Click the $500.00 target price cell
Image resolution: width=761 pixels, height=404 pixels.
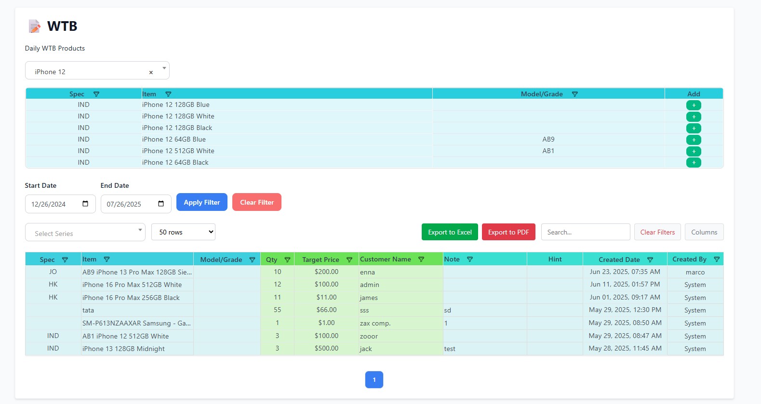coord(326,348)
